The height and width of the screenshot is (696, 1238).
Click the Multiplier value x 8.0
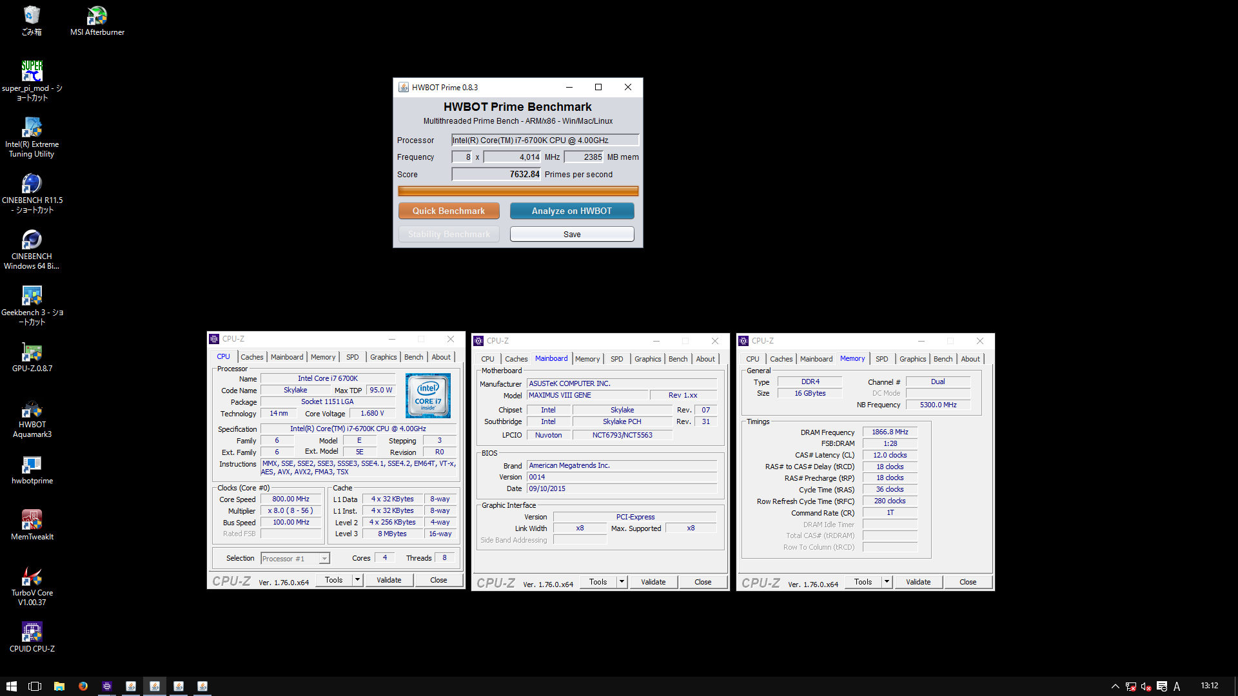pos(290,510)
